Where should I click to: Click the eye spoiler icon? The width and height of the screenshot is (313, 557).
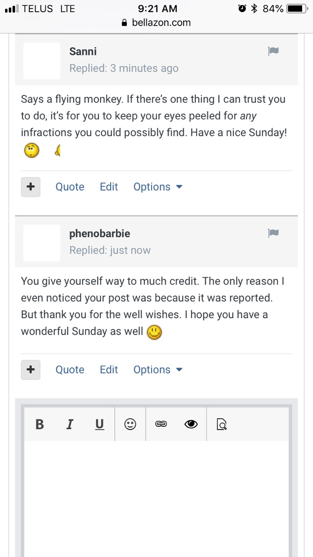(191, 424)
